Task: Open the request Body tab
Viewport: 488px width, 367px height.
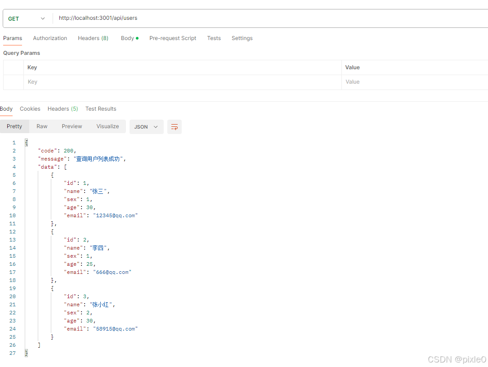Action: click(130, 38)
